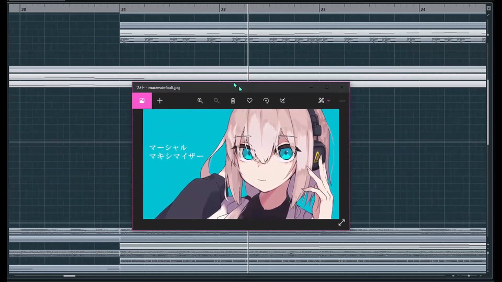Image resolution: width=502 pixels, height=282 pixels.
Task: Click the horizontal zoom slider handle
Action: (x=469, y=276)
